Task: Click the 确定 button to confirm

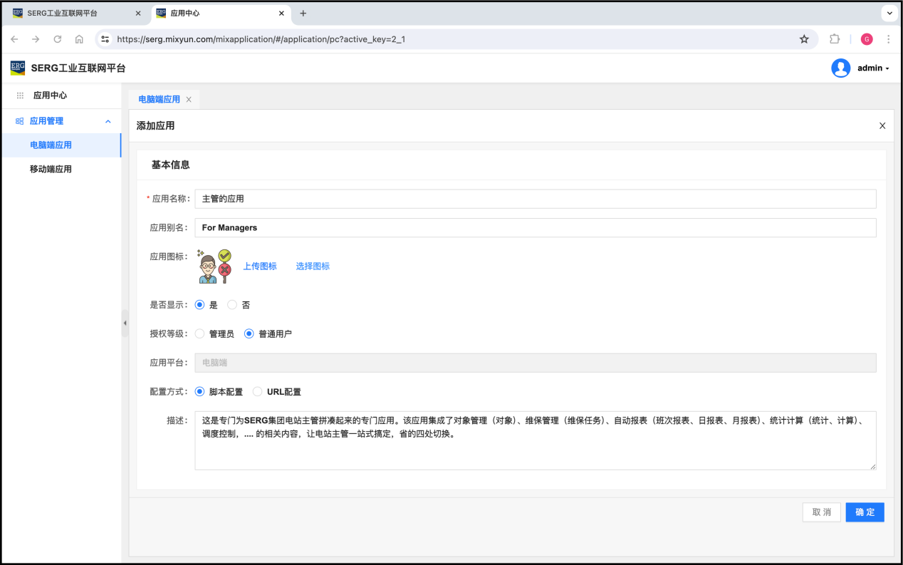Action: pos(865,512)
